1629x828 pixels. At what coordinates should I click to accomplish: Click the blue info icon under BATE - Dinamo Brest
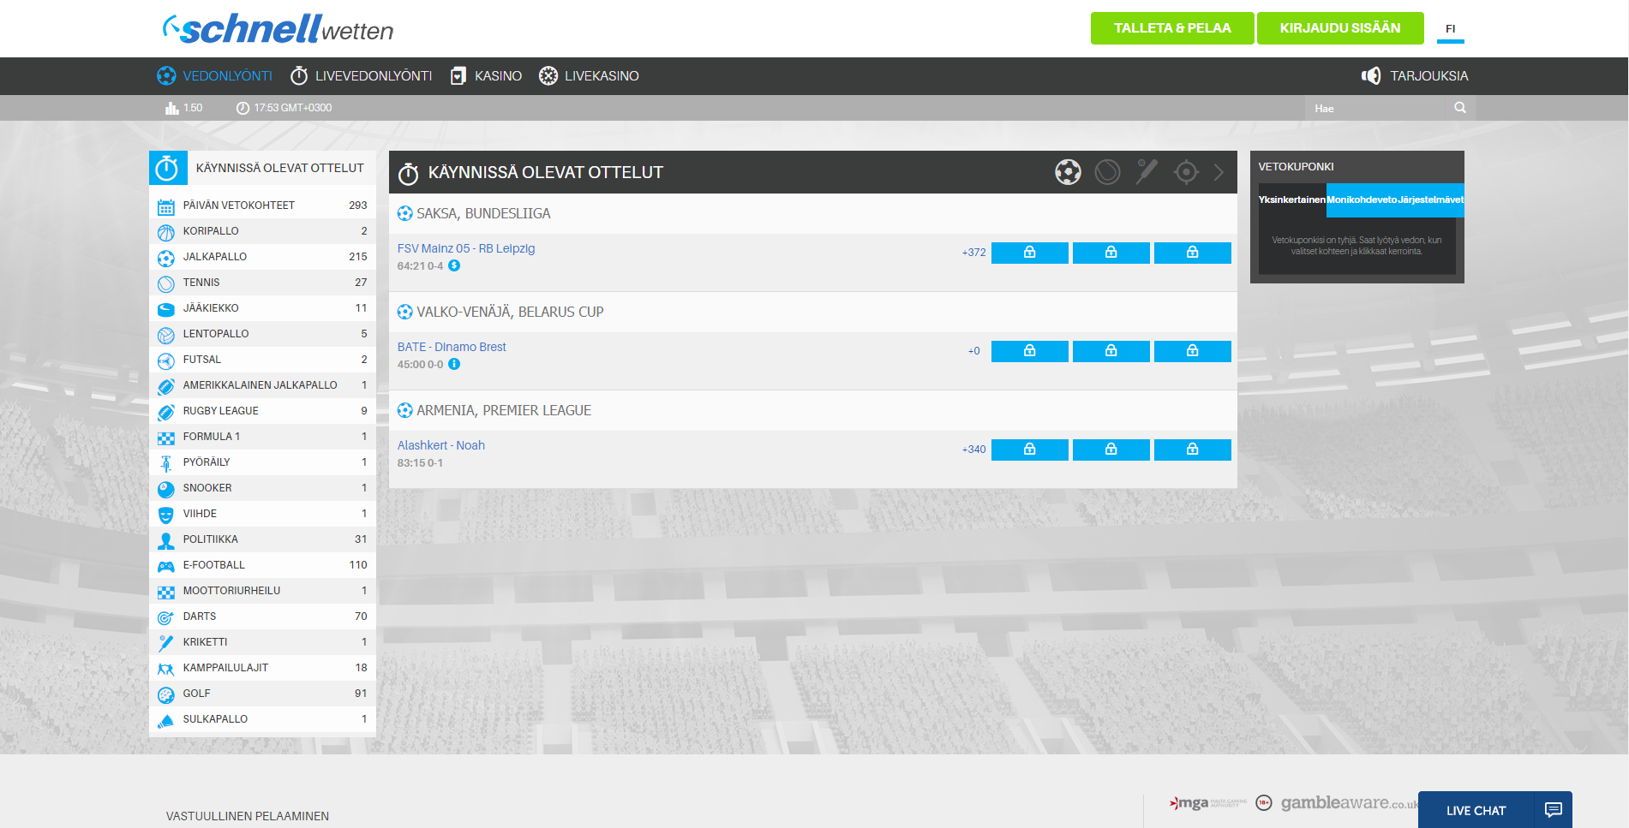[x=454, y=364]
